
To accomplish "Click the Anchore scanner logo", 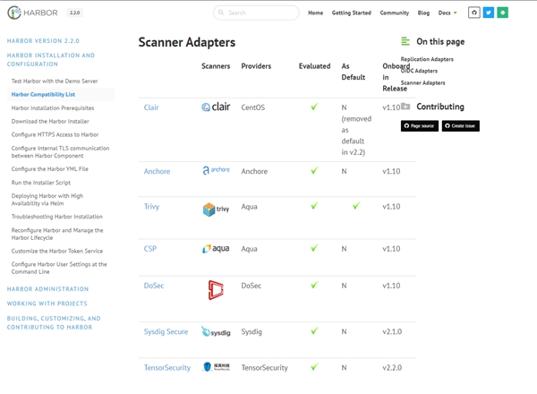I will tap(216, 171).
